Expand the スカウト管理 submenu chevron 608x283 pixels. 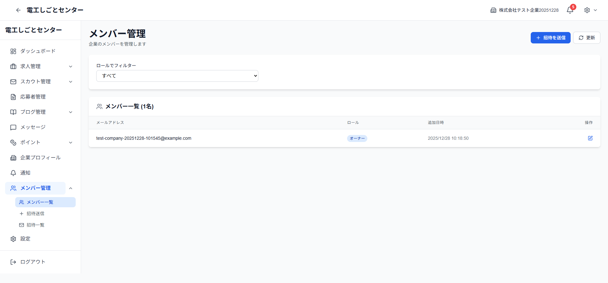[71, 82]
